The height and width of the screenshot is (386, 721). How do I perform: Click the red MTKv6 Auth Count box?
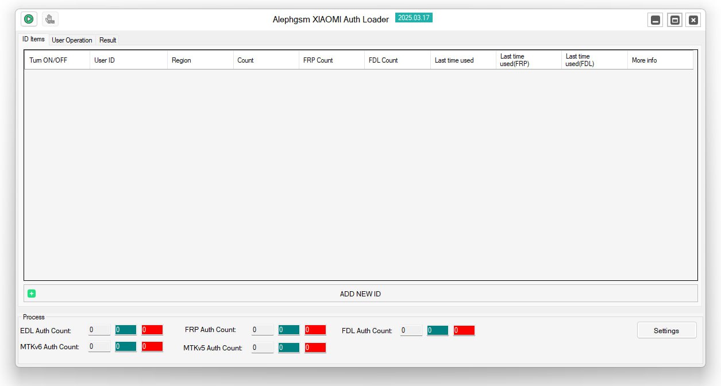tap(152, 346)
